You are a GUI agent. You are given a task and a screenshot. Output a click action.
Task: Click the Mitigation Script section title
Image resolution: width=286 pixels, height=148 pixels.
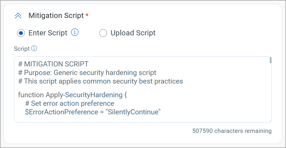[x=56, y=16]
